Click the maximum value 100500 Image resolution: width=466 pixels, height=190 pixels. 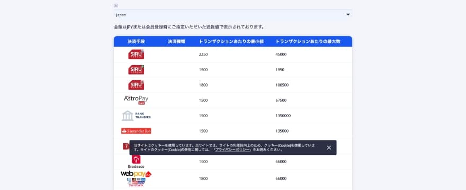pos(282,85)
